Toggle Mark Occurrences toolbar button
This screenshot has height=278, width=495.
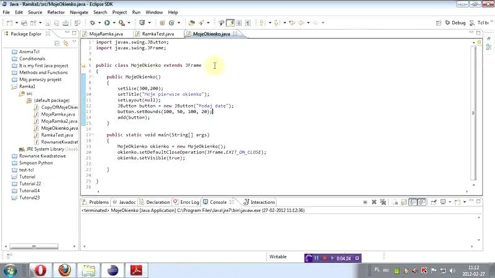[x=230, y=23]
